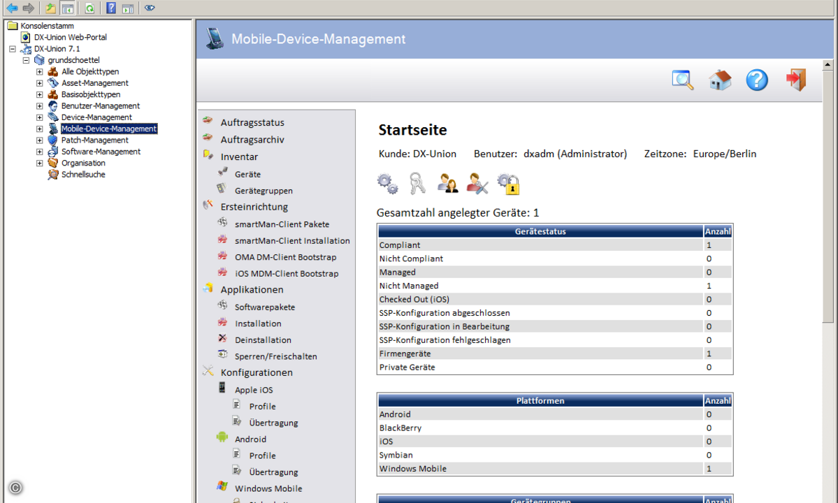This screenshot has width=838, height=503.
Task: Click the Checked Out (iOS) row
Action: [x=555, y=300]
